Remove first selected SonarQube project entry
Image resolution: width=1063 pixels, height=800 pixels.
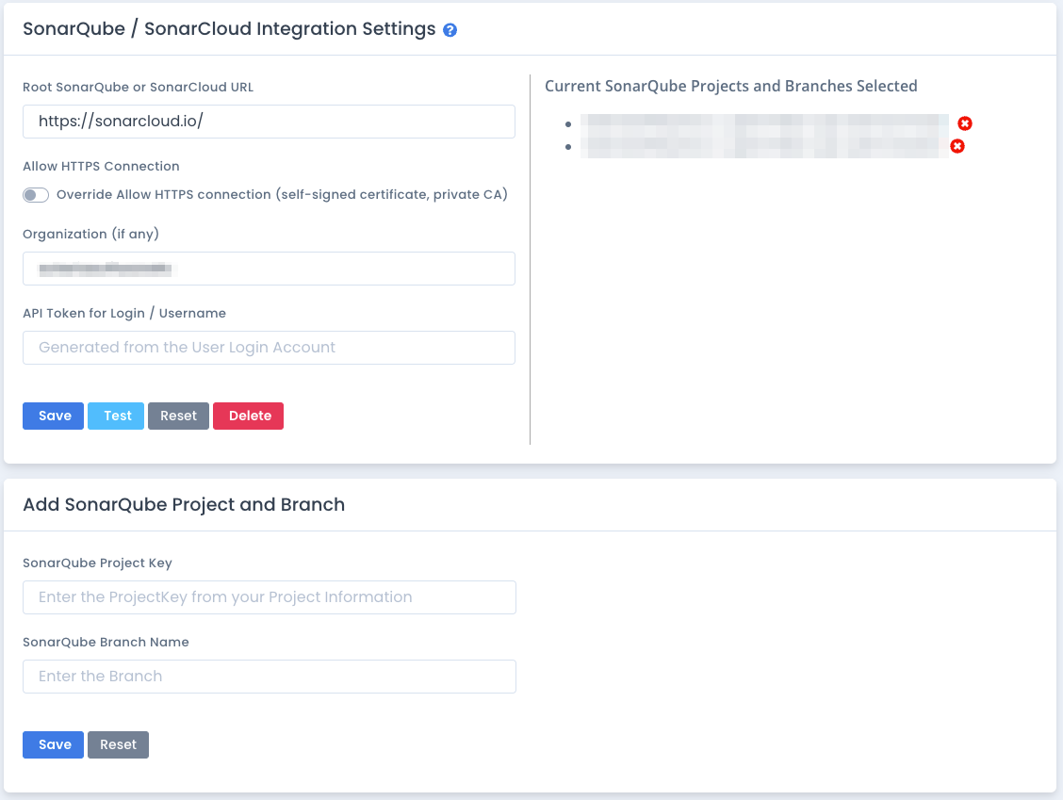coord(965,123)
